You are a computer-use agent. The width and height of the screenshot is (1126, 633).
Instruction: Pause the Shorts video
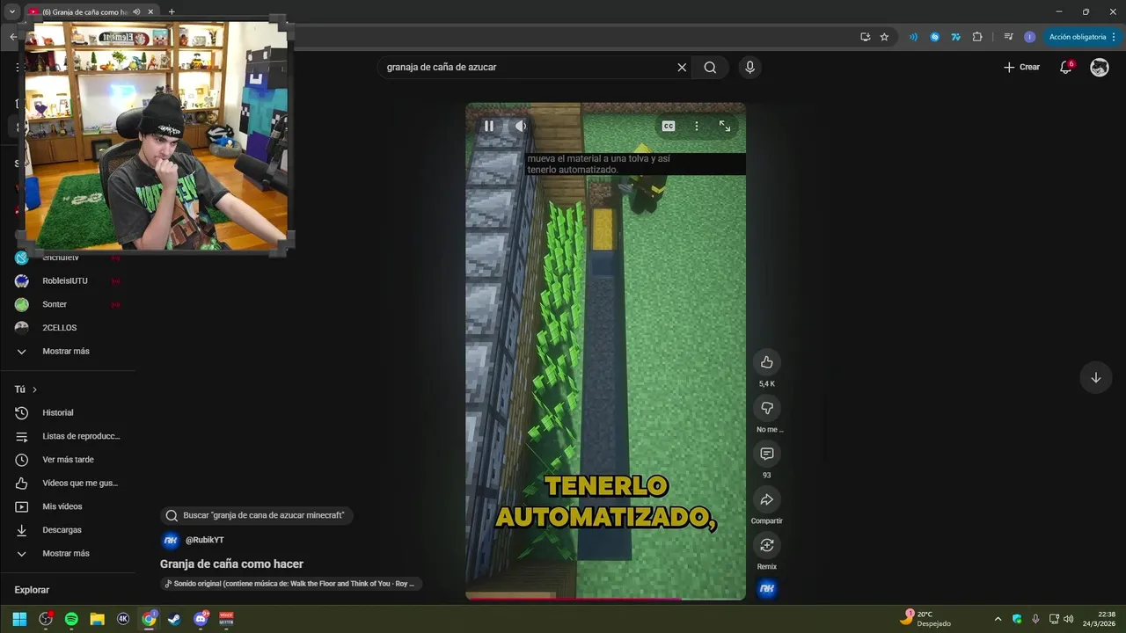489,126
